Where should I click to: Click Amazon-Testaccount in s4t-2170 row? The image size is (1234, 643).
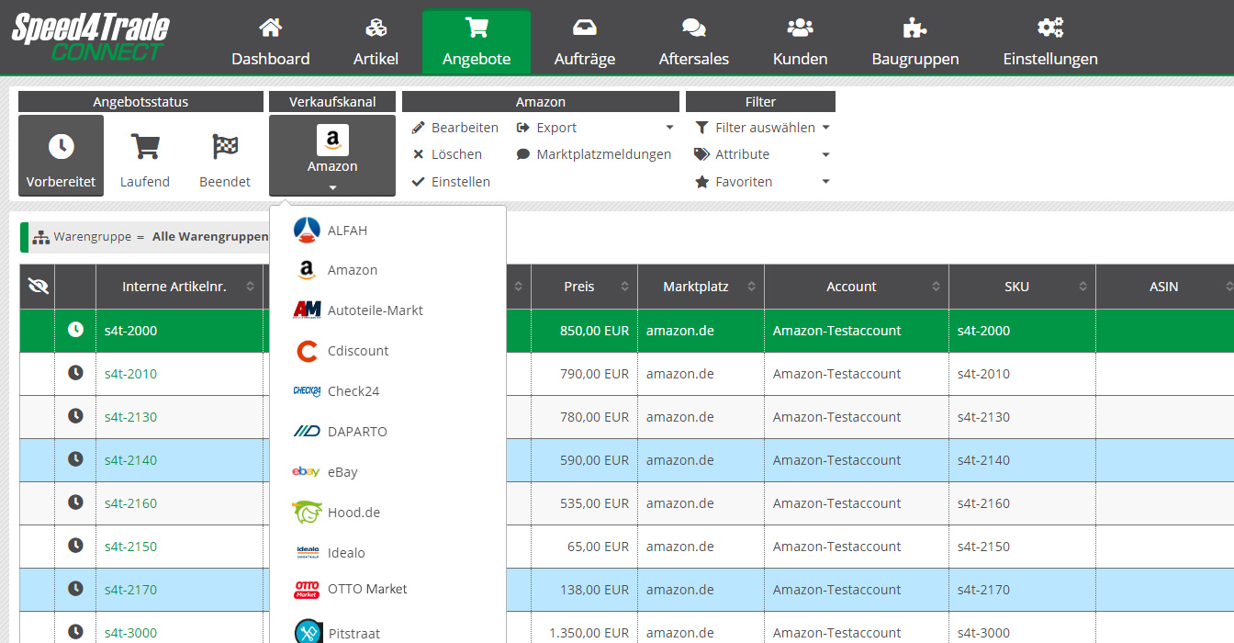[836, 590]
